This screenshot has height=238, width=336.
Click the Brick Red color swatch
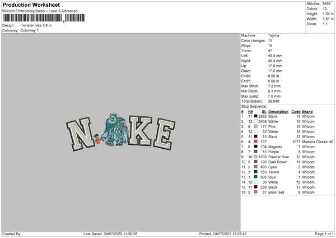coord(256,192)
